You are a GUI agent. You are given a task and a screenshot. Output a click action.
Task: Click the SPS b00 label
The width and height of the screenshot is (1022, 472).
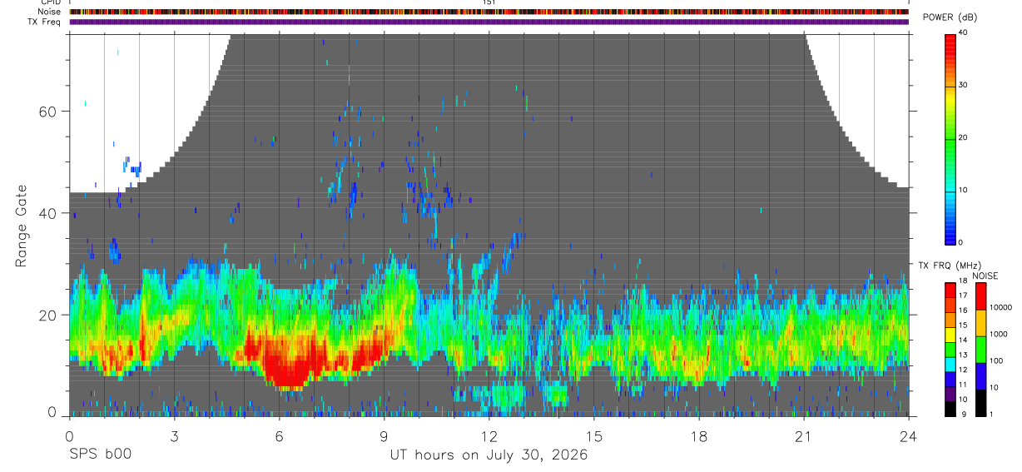click(x=100, y=455)
